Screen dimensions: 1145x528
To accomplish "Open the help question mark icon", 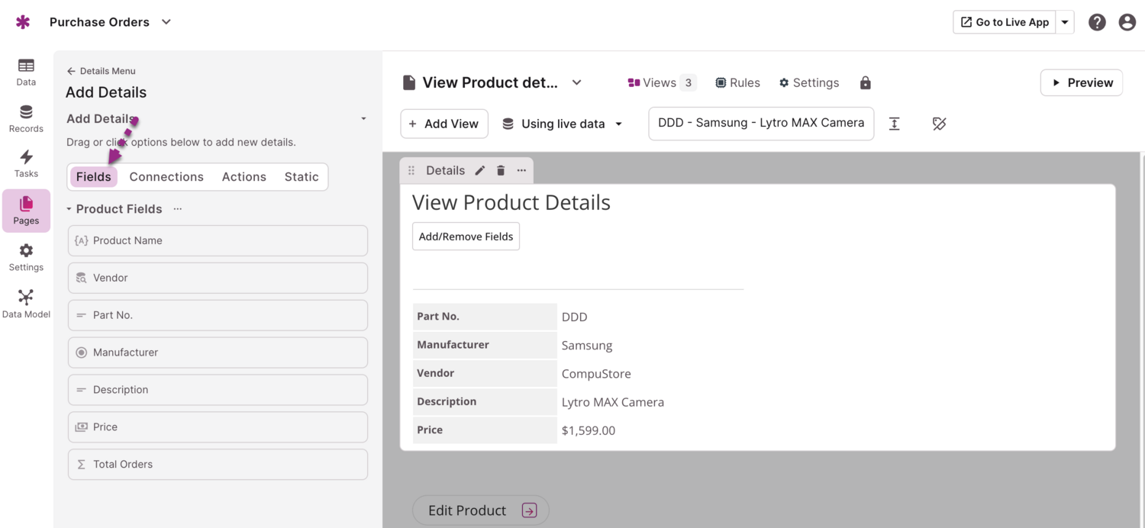I will tap(1097, 22).
